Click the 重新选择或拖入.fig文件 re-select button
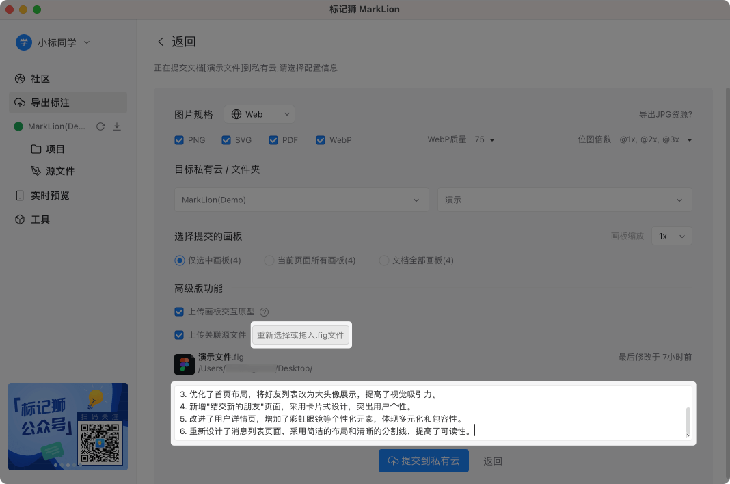730x484 pixels. tap(301, 335)
